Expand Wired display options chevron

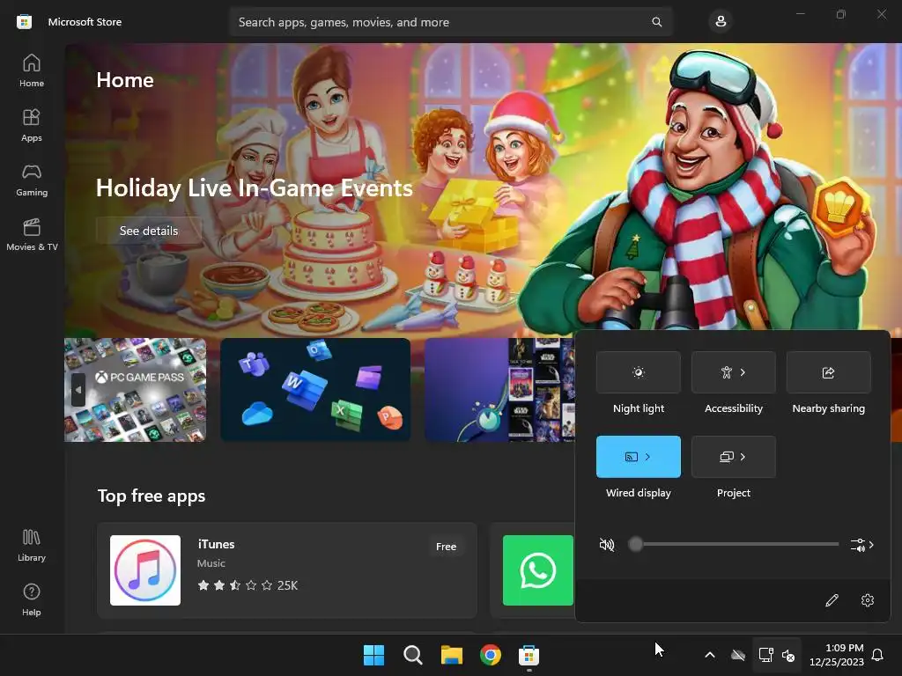(647, 457)
